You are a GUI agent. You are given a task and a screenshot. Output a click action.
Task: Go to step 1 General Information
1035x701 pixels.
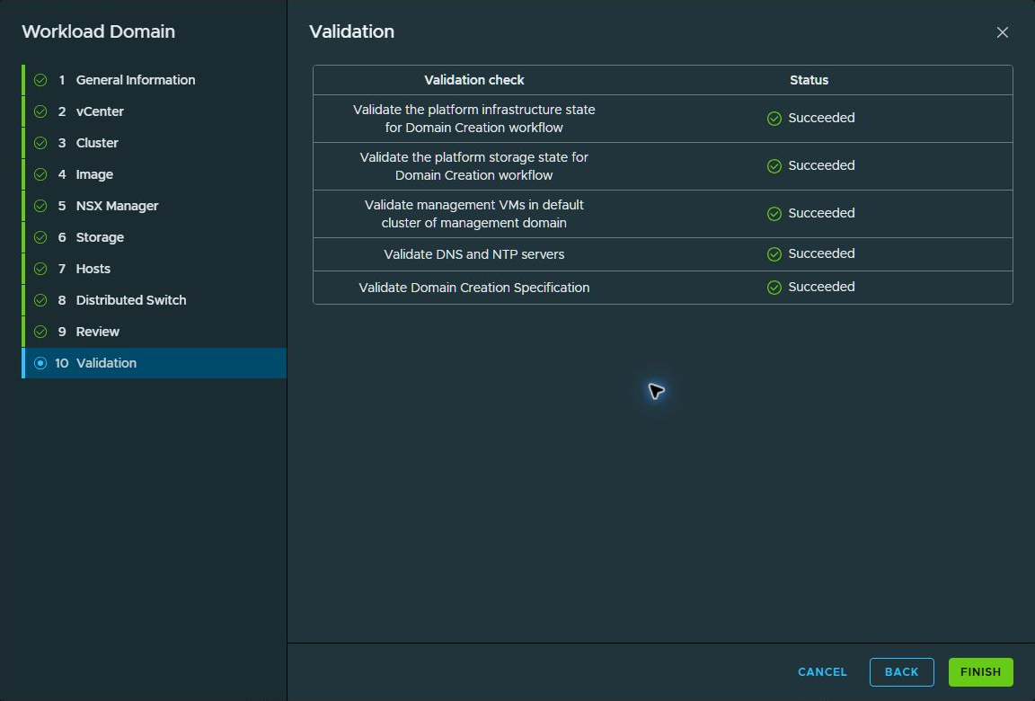click(x=155, y=80)
